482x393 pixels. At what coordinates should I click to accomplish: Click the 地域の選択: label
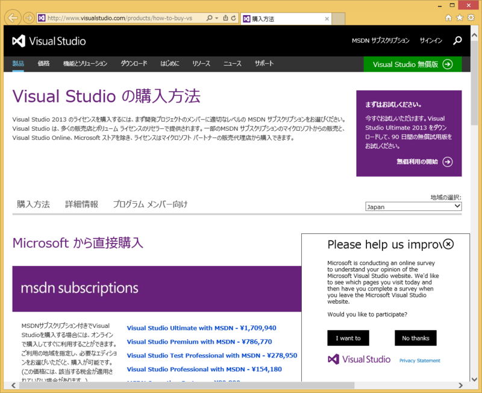click(x=446, y=198)
